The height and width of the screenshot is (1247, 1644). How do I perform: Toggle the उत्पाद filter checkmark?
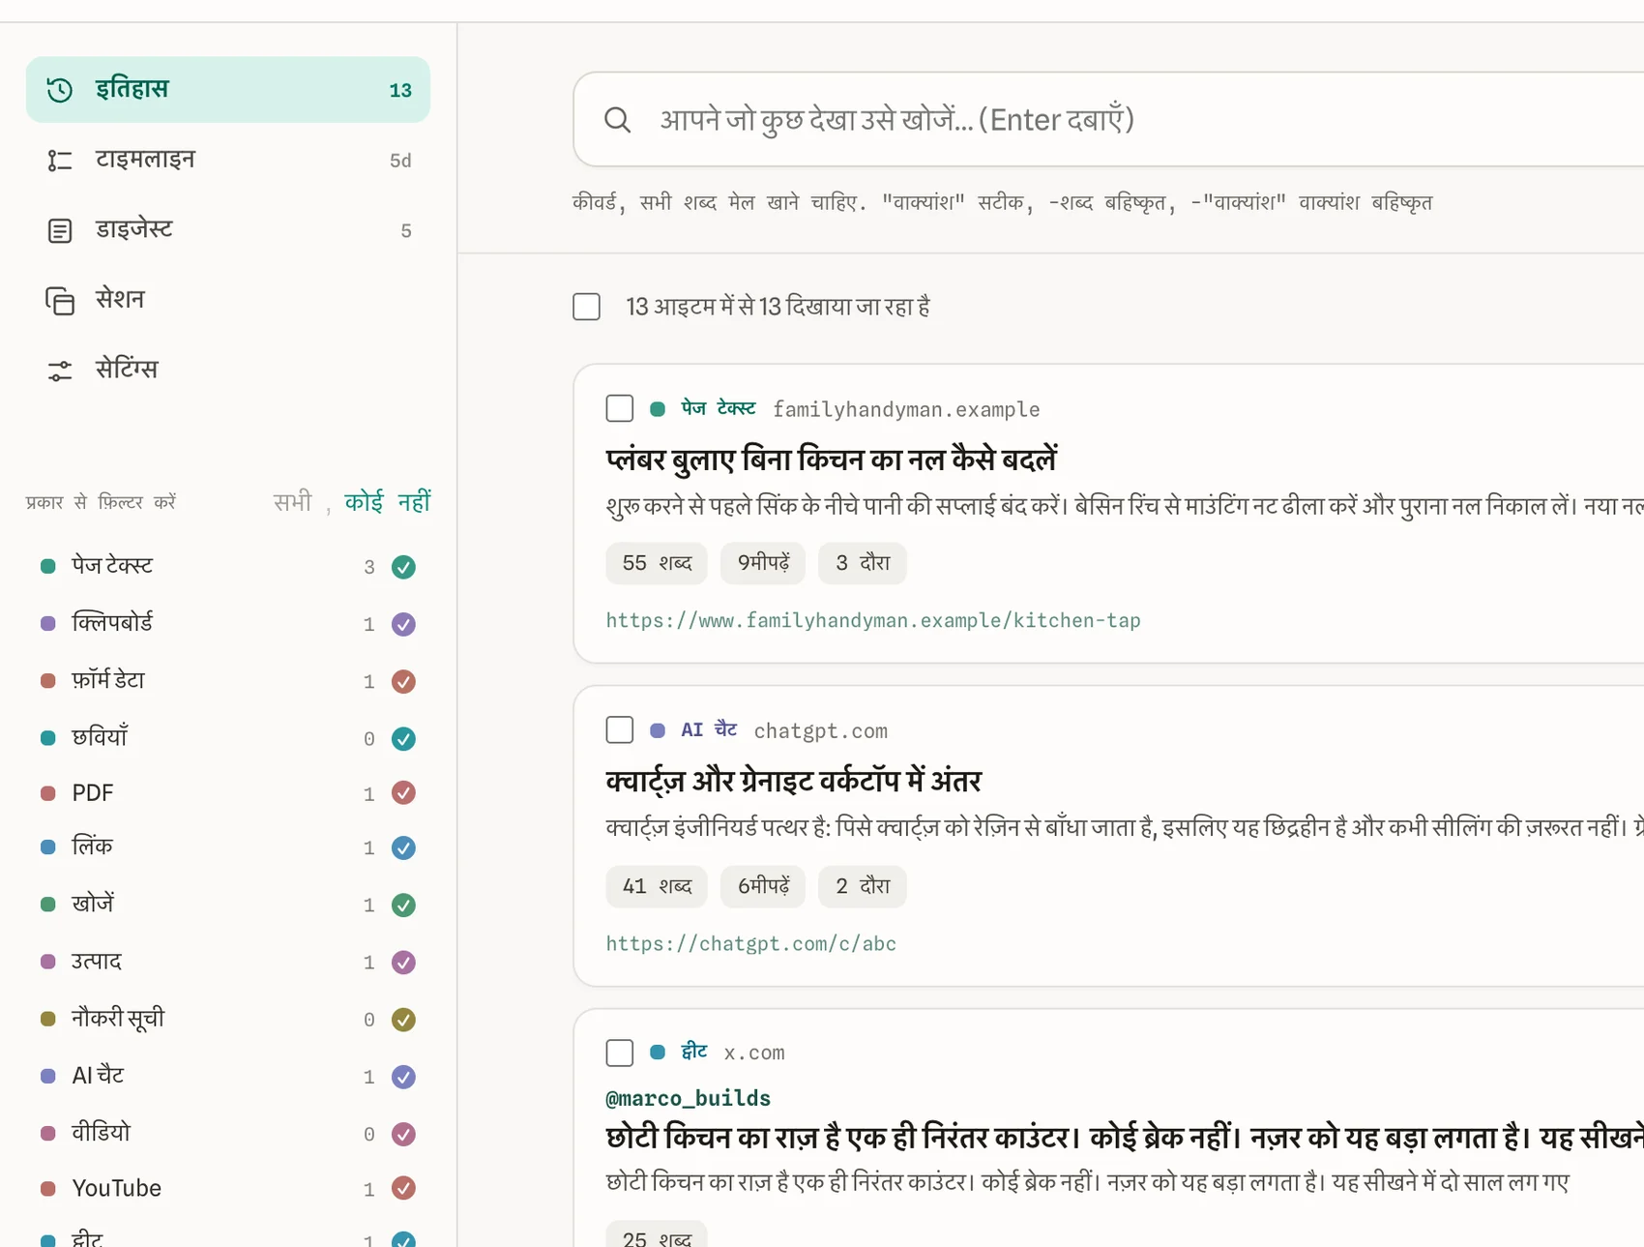403,962
